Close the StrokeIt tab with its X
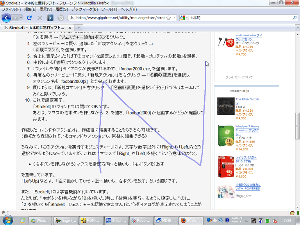Screen dimensions: 300x225 pyautogui.click(x=70, y=28)
